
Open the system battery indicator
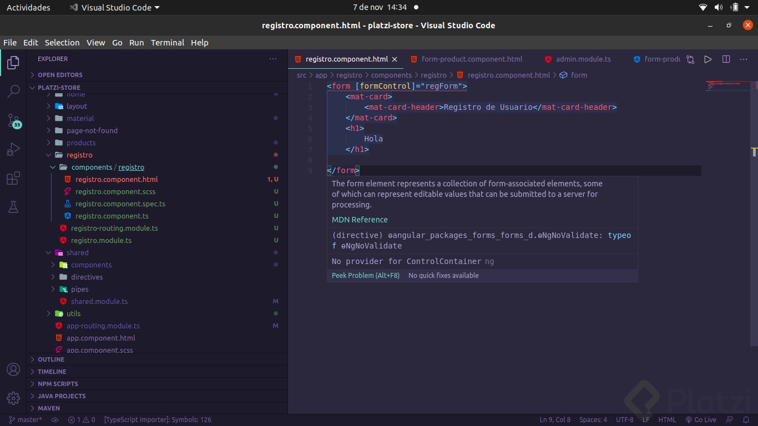point(735,8)
